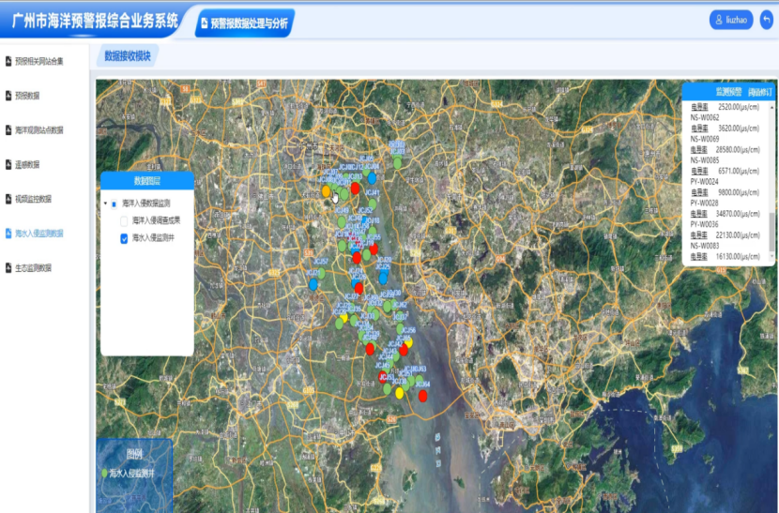
Task: Click the 海洋观测站点数据 sidebar icon
Action: 9,130
